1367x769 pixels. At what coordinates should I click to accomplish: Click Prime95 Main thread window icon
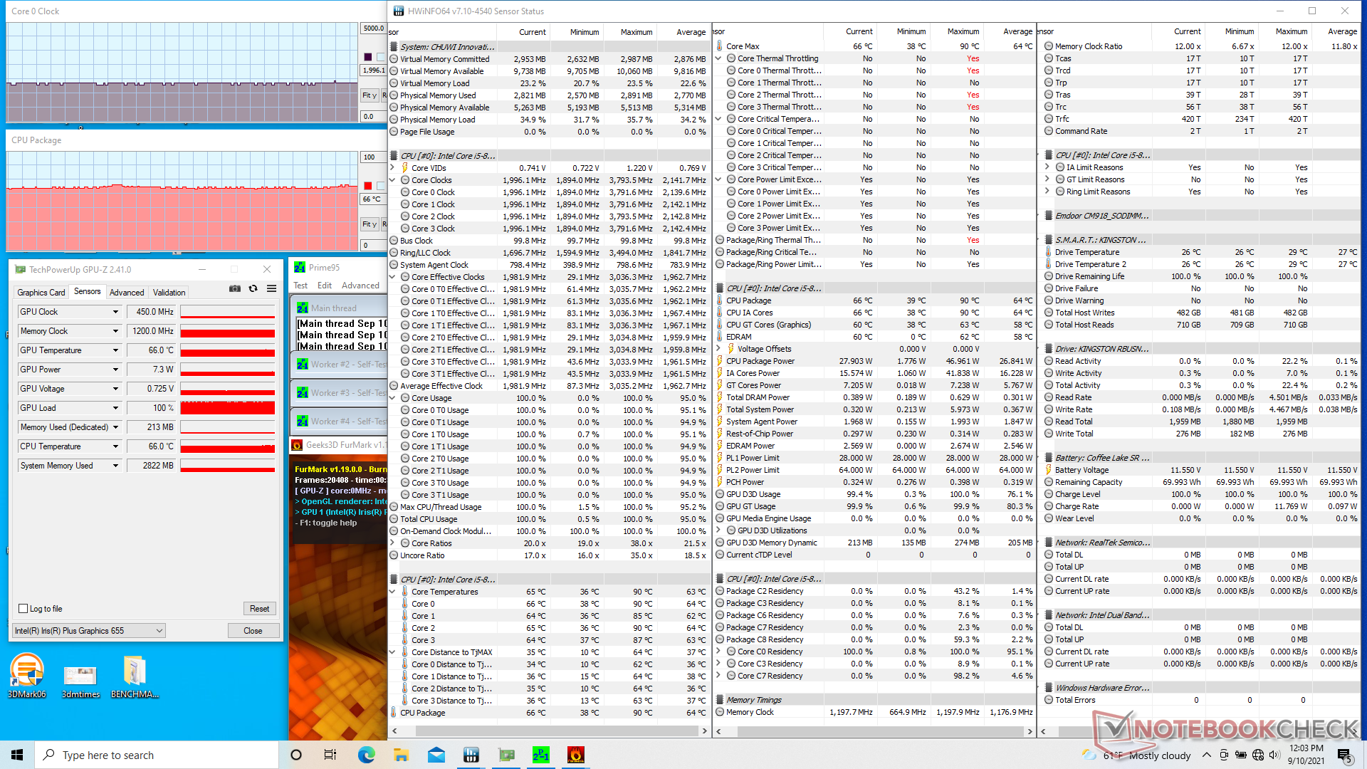pos(303,308)
